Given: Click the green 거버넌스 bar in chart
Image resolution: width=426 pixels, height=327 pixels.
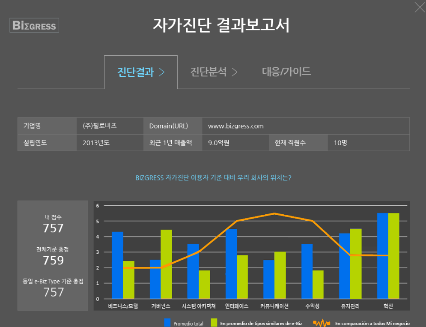Looking at the screenshot, I should click(166, 264).
